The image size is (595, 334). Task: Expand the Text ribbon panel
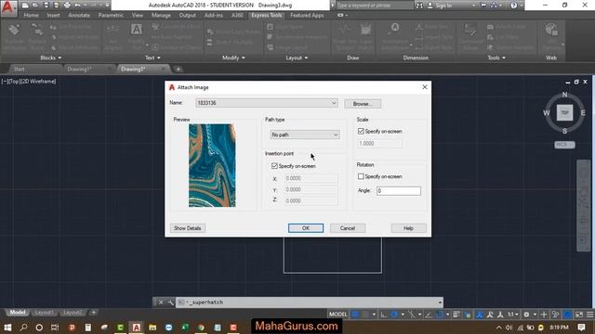click(x=152, y=58)
